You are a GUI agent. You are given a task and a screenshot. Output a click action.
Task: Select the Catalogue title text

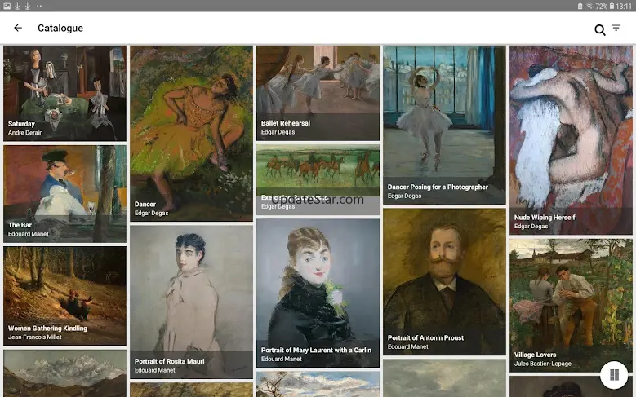click(x=60, y=28)
